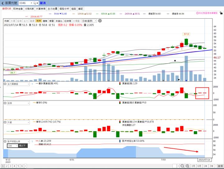Toggle 本益比 overlay button
This screenshot has height=169, width=224.
pos(59,21)
